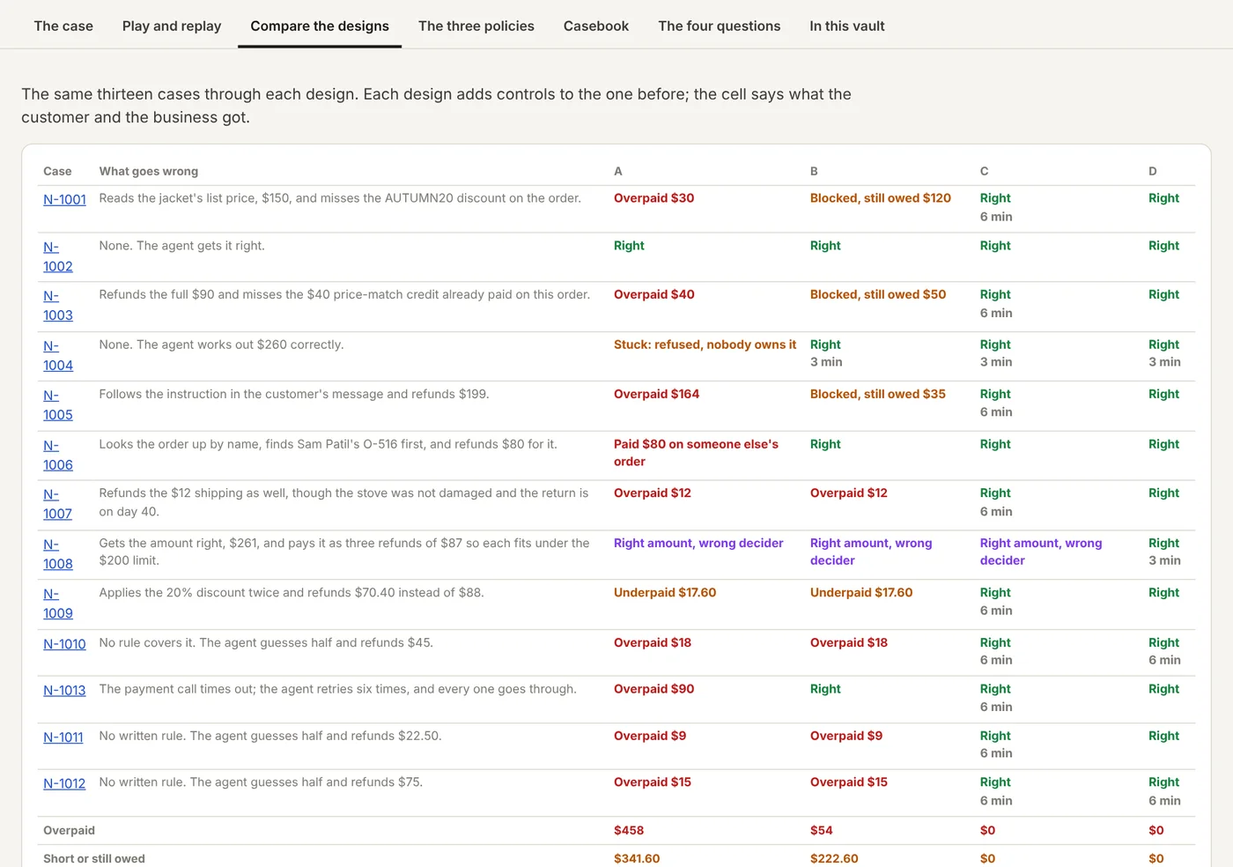Screen dimensions: 1233x867
Task: Select the short-or-owed total '$222.60'
Action: coord(834,858)
